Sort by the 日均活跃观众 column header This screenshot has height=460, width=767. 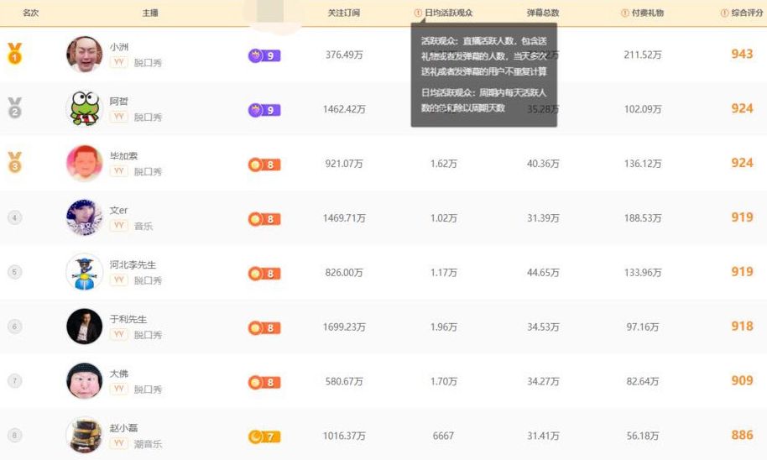pos(449,13)
